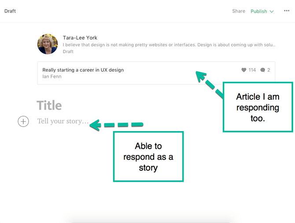295x223 pixels.
Task: Select the 'Able to respond as a story' callout
Action: pyautogui.click(x=148, y=157)
